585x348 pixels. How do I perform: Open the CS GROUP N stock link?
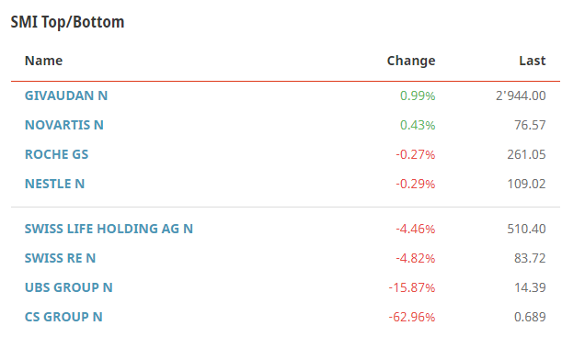(63, 317)
